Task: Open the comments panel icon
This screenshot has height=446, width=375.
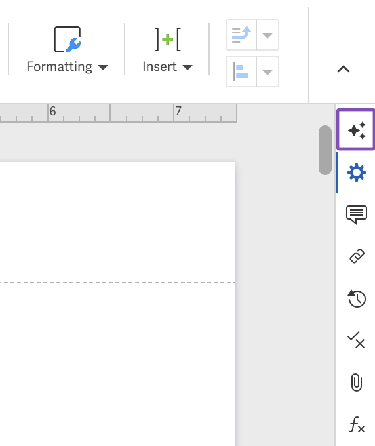Action: coord(357,214)
